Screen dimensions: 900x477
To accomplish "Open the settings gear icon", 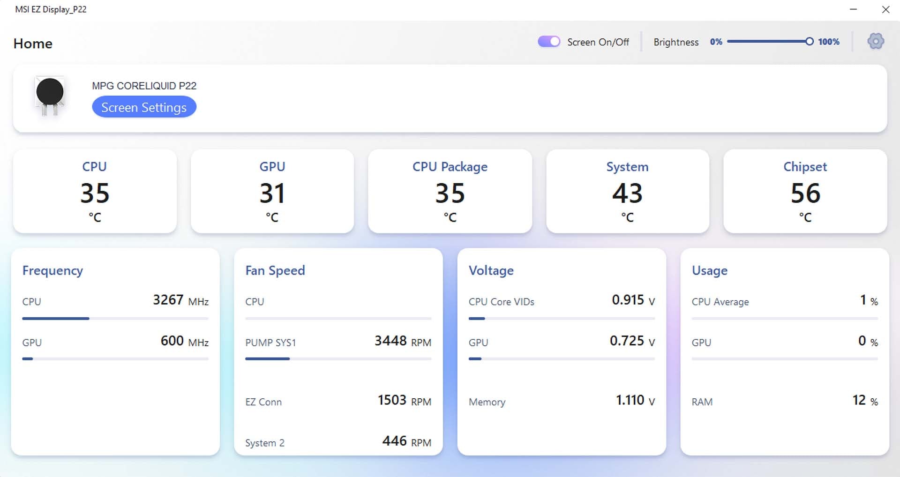I will [x=875, y=41].
